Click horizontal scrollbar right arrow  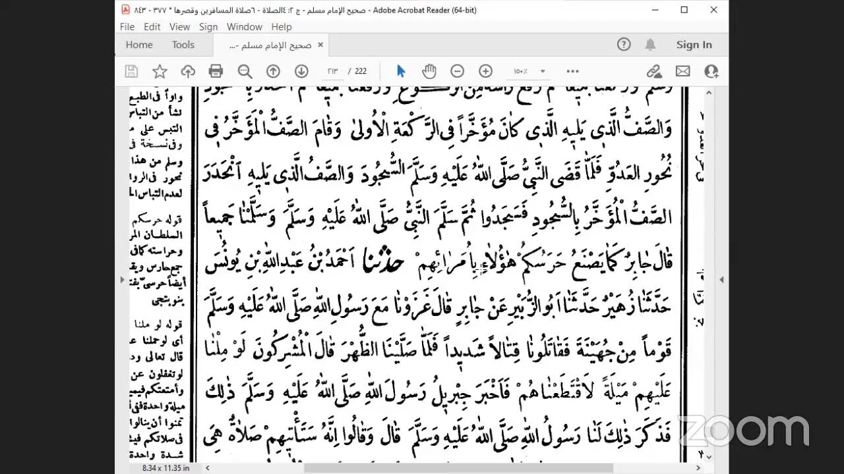[x=699, y=468]
